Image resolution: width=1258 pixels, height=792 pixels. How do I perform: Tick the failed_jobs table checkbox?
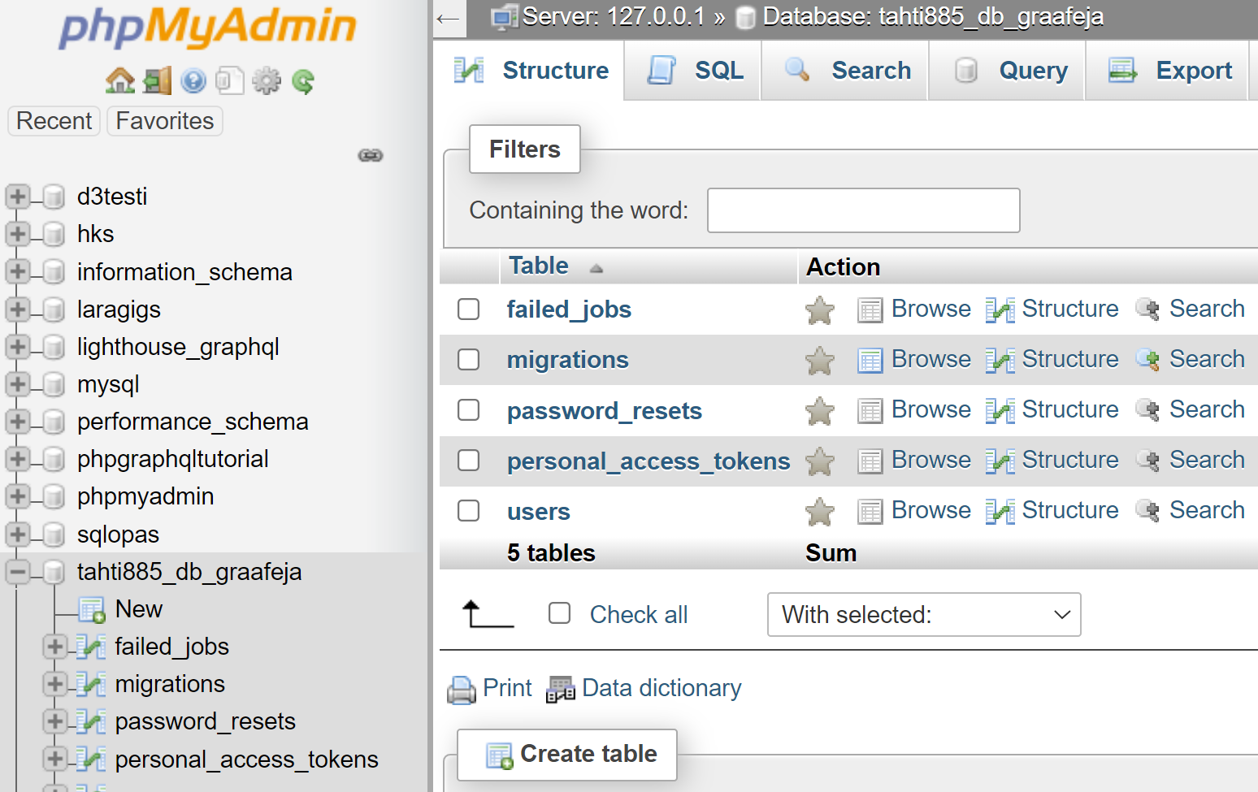pyautogui.click(x=469, y=309)
